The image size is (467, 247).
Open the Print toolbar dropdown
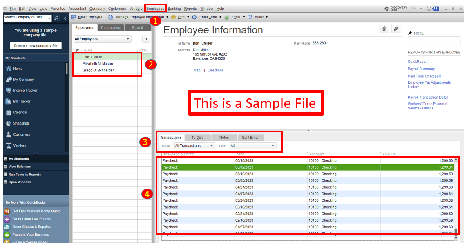click(x=188, y=17)
